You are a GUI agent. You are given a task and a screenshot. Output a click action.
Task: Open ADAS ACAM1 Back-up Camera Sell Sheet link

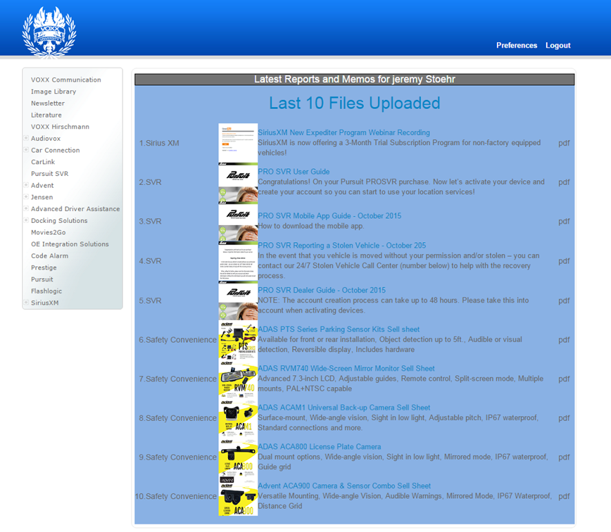coord(344,408)
